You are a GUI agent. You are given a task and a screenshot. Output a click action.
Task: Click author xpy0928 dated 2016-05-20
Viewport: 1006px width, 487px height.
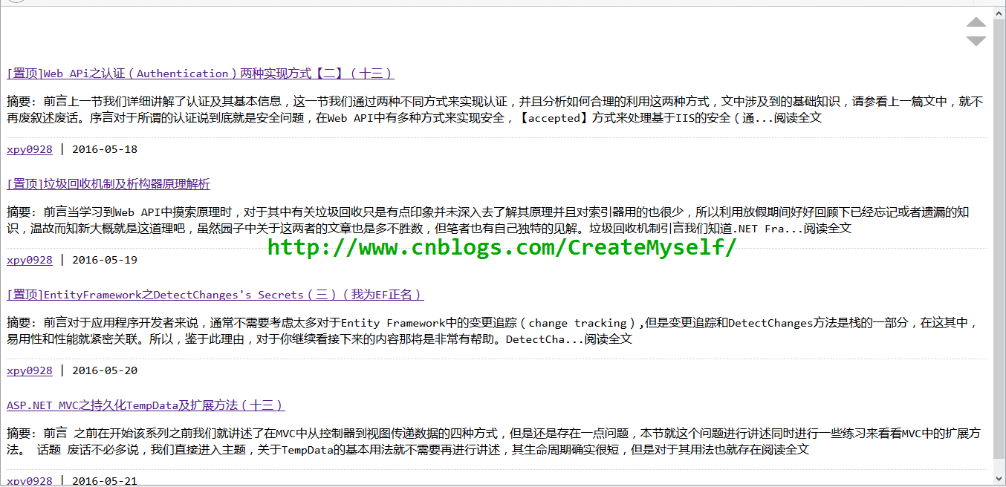30,370
